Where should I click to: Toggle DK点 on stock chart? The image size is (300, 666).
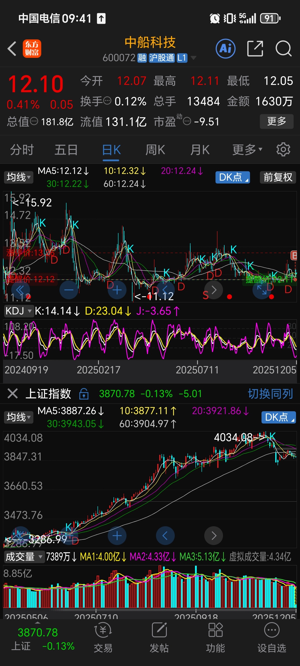(232, 177)
